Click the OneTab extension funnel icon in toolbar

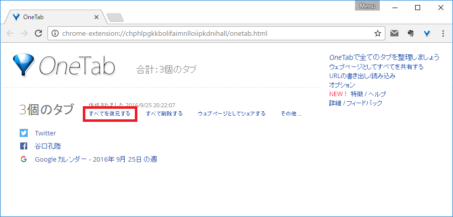click(x=427, y=34)
